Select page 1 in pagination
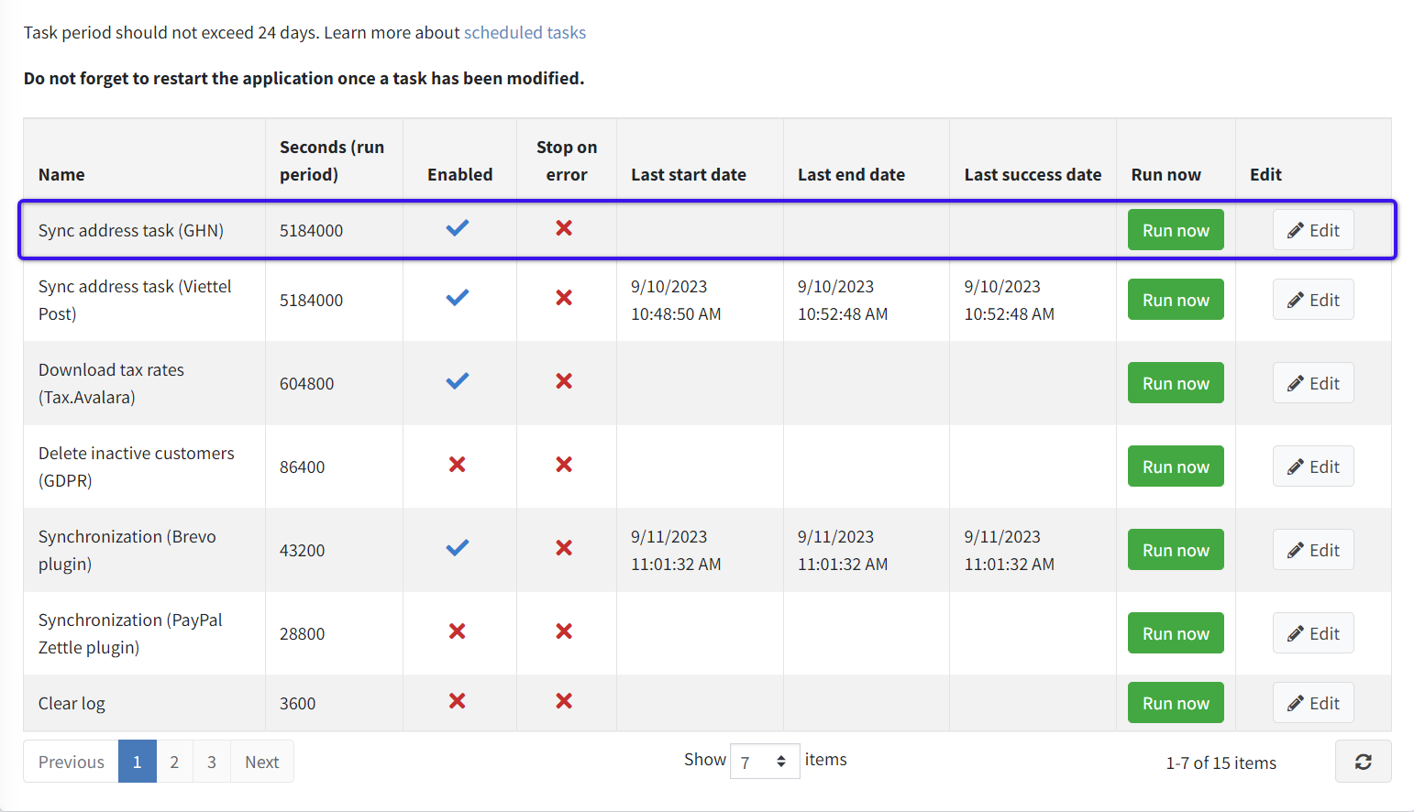The height and width of the screenshot is (812, 1414). click(138, 762)
